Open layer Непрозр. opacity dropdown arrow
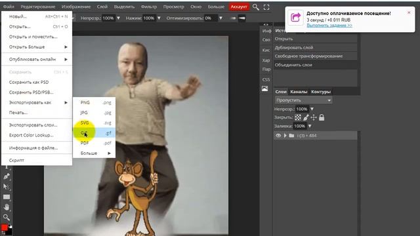The width and height of the screenshot is (420, 236). point(312,109)
